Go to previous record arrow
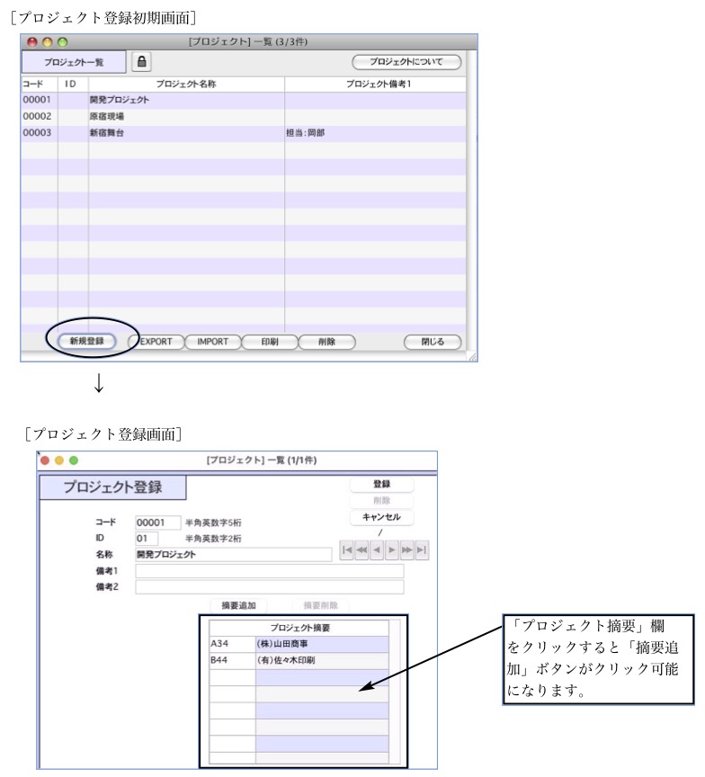705x777 pixels. [377, 551]
